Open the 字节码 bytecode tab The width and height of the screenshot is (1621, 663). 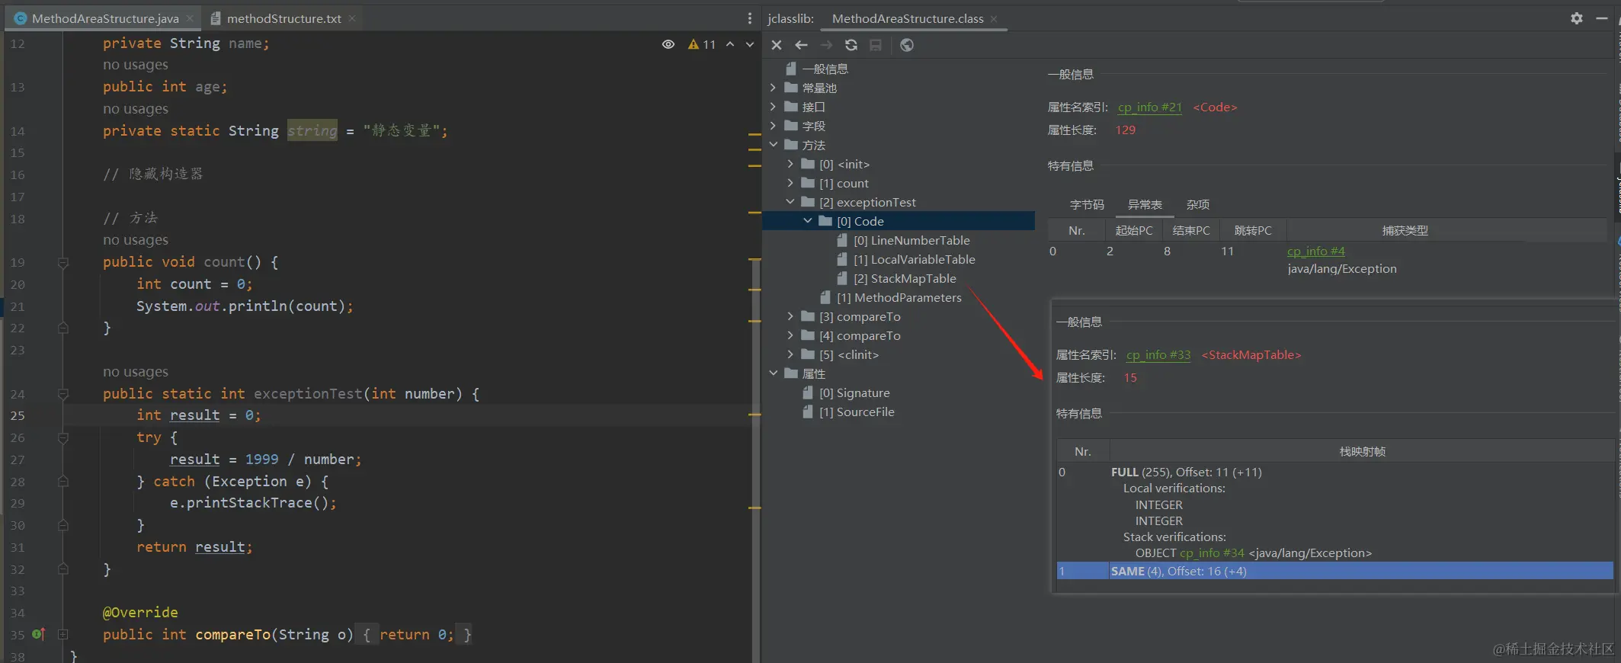pyautogui.click(x=1087, y=204)
